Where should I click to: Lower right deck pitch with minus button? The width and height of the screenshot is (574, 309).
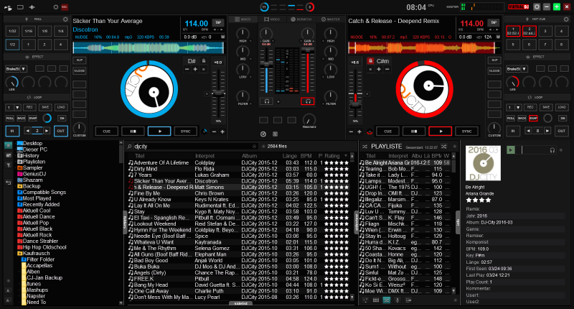pyautogui.click(x=352, y=132)
